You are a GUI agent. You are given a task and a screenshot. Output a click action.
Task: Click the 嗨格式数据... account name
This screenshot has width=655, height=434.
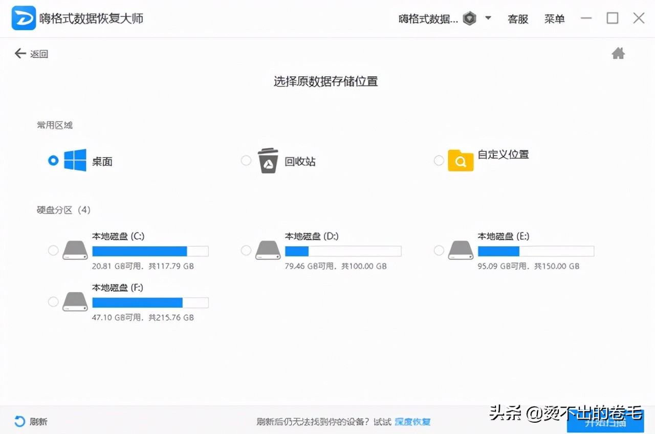point(428,19)
